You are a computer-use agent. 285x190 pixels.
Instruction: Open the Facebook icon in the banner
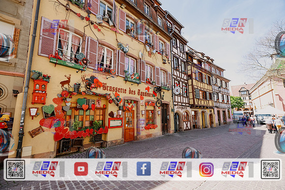click(143, 169)
